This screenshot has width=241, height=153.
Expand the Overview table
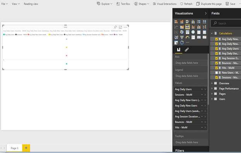point(212,83)
